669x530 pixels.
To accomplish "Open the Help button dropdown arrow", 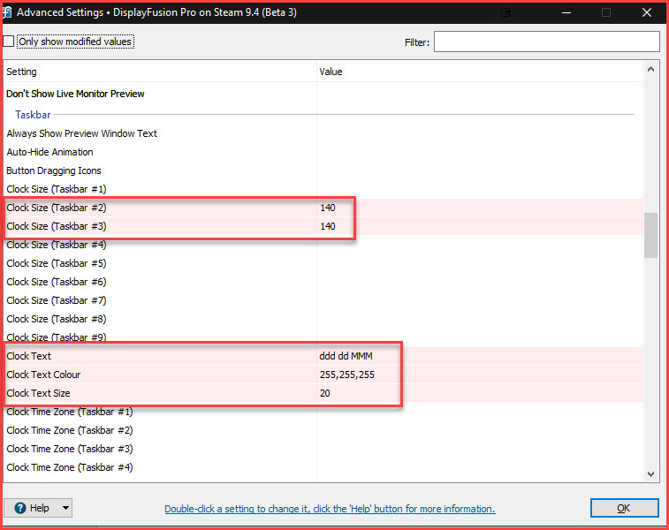I will coord(65,509).
